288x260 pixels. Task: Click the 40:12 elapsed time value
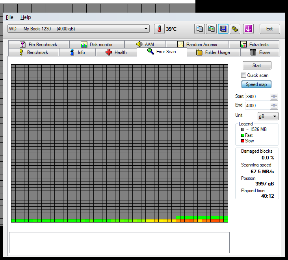(268, 196)
